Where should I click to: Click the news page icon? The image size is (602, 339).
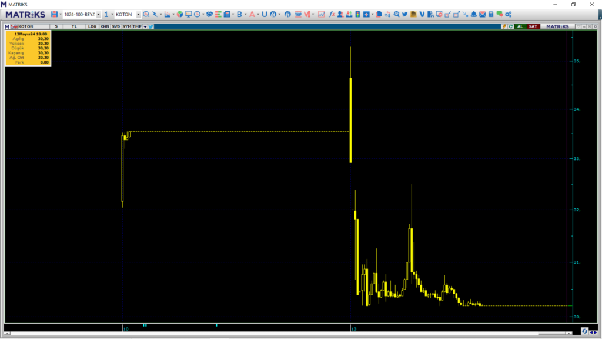[227, 14]
